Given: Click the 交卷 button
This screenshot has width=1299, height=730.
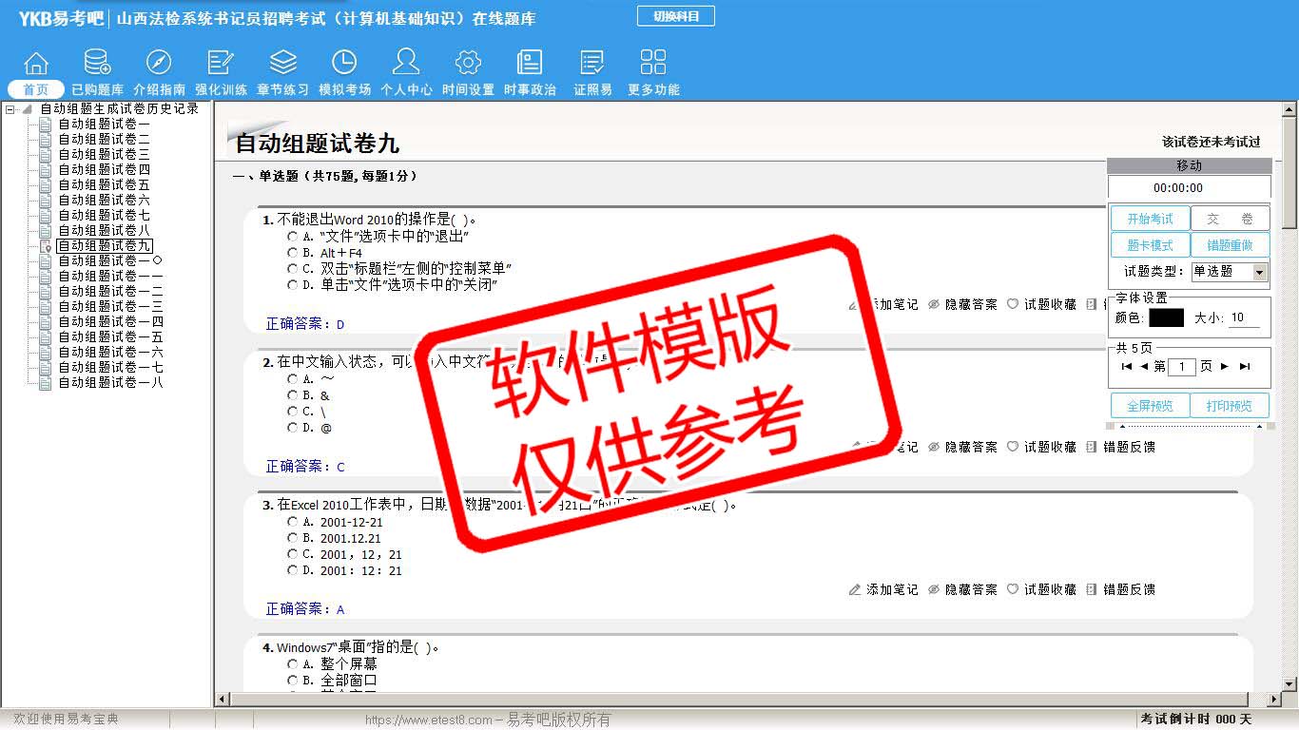Looking at the screenshot, I should click(1230, 219).
